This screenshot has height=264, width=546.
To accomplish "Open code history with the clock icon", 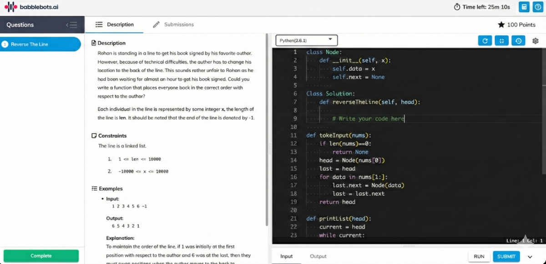I will (x=518, y=41).
